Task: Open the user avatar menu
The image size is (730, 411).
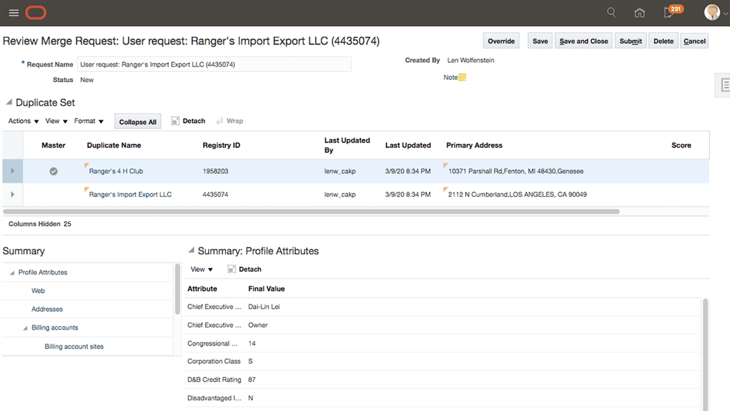Action: click(712, 12)
